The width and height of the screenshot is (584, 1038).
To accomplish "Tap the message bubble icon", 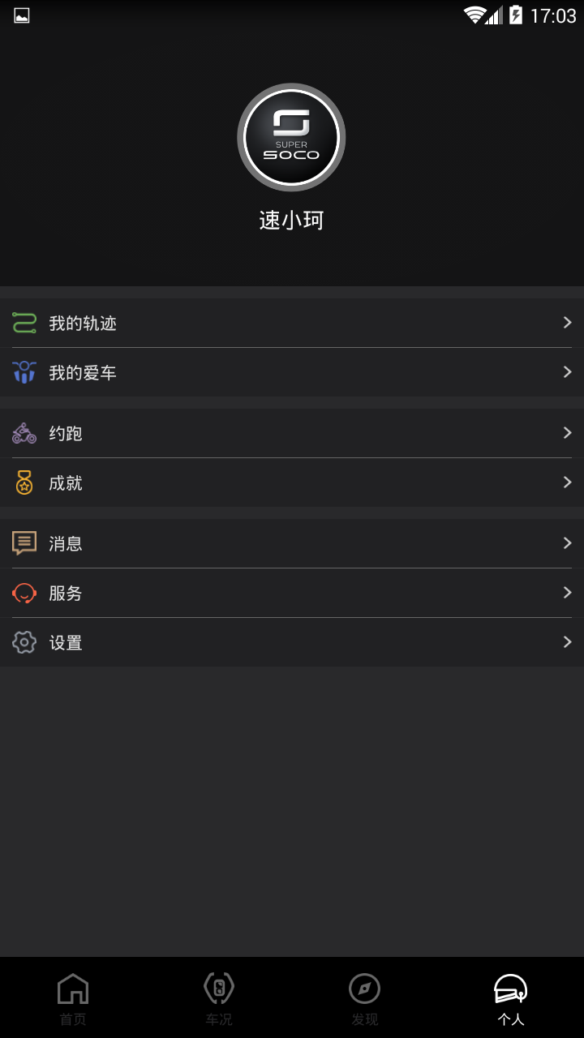I will click(x=24, y=543).
